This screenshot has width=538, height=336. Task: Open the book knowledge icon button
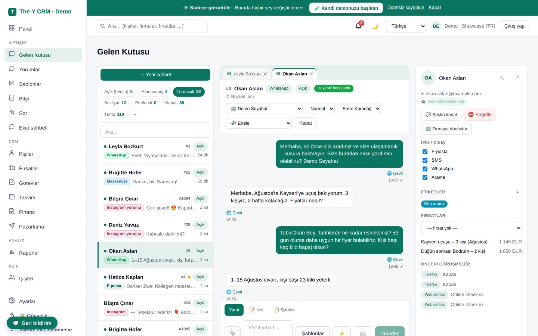(x=363, y=333)
